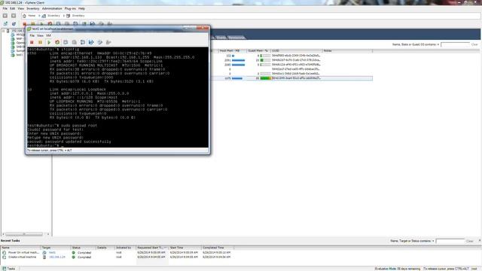Click the green power on icon in console toolbar
This screenshot has width=482, height=271.
coord(49,42)
